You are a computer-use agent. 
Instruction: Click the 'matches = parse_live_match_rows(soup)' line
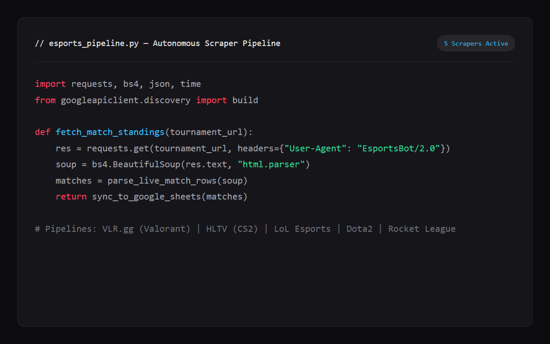tap(152, 181)
